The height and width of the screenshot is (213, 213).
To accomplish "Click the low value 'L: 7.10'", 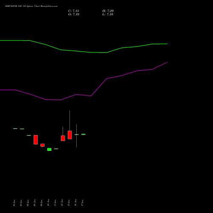I will pos(108,14).
